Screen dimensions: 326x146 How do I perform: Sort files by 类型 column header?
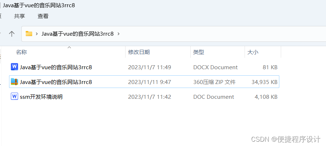tap(199, 52)
